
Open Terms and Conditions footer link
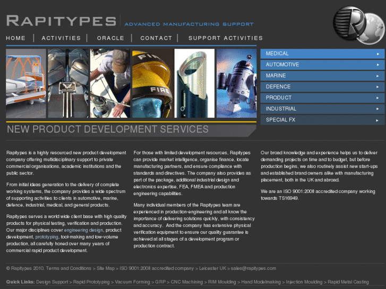click(x=68, y=268)
